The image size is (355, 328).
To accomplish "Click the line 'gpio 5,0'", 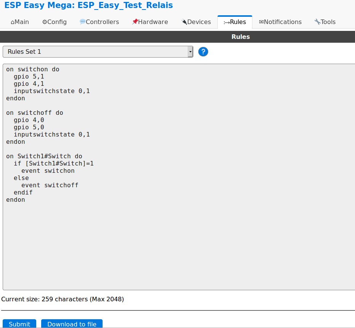I will tap(29, 127).
